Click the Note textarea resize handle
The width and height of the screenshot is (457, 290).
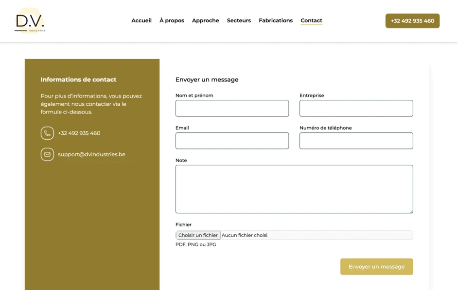pyautogui.click(x=411, y=211)
